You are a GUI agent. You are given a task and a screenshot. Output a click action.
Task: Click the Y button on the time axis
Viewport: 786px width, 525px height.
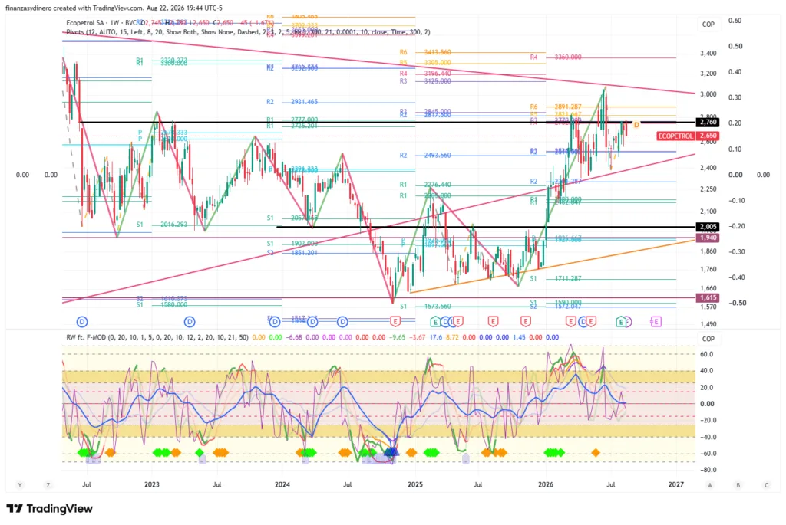coord(20,485)
